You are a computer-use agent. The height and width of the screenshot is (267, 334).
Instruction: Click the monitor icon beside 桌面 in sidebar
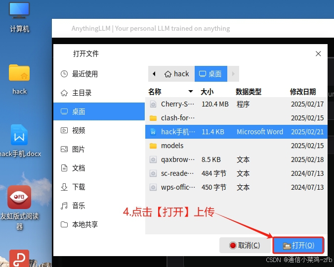pyautogui.click(x=64, y=111)
